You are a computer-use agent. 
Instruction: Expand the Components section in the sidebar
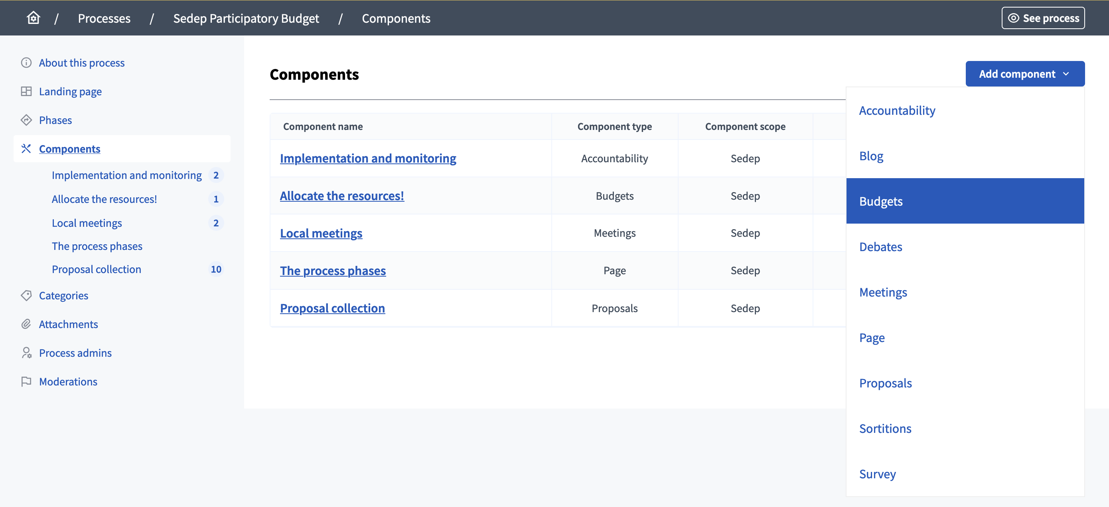(x=69, y=148)
